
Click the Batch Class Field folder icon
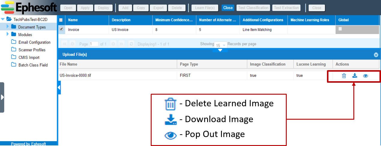[14, 64]
